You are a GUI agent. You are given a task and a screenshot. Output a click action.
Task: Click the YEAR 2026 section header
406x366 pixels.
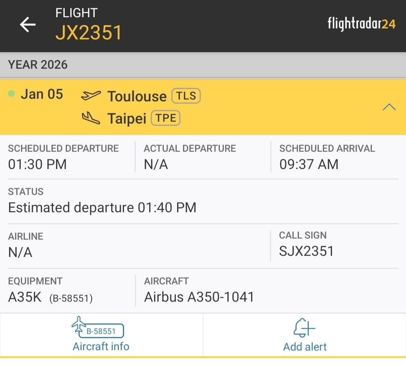click(38, 65)
